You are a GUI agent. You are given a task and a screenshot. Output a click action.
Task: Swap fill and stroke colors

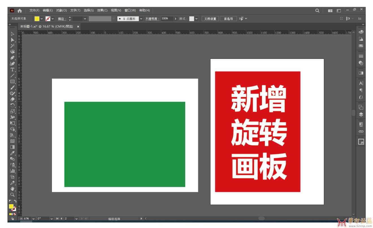pos(15,201)
